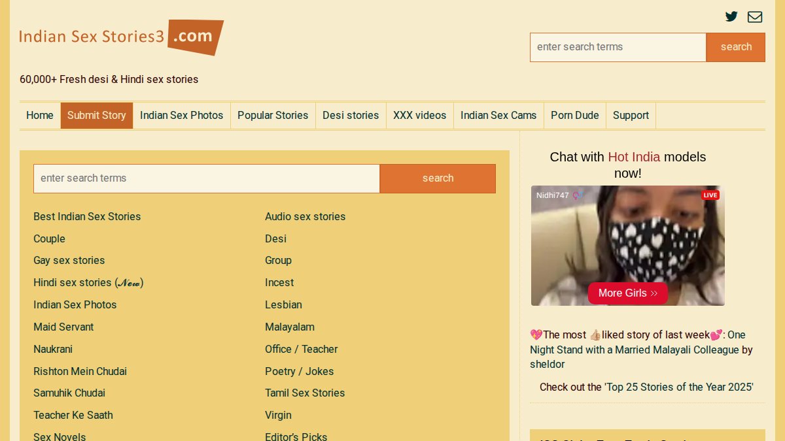Open Indian Sex Cams menu item
This screenshot has height=441, width=785.
[498, 116]
